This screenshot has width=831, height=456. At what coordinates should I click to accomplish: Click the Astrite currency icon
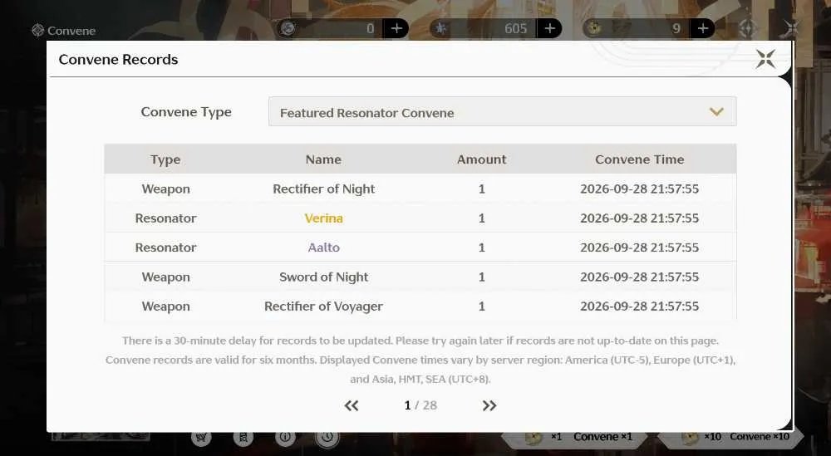[441, 28]
